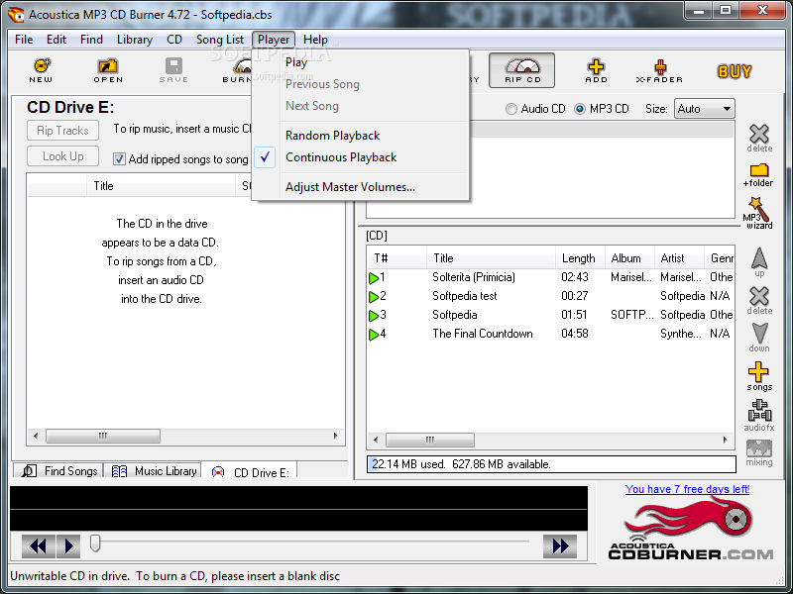The width and height of the screenshot is (793, 594).
Task: Click the upper delete X icon
Action: coord(759,138)
